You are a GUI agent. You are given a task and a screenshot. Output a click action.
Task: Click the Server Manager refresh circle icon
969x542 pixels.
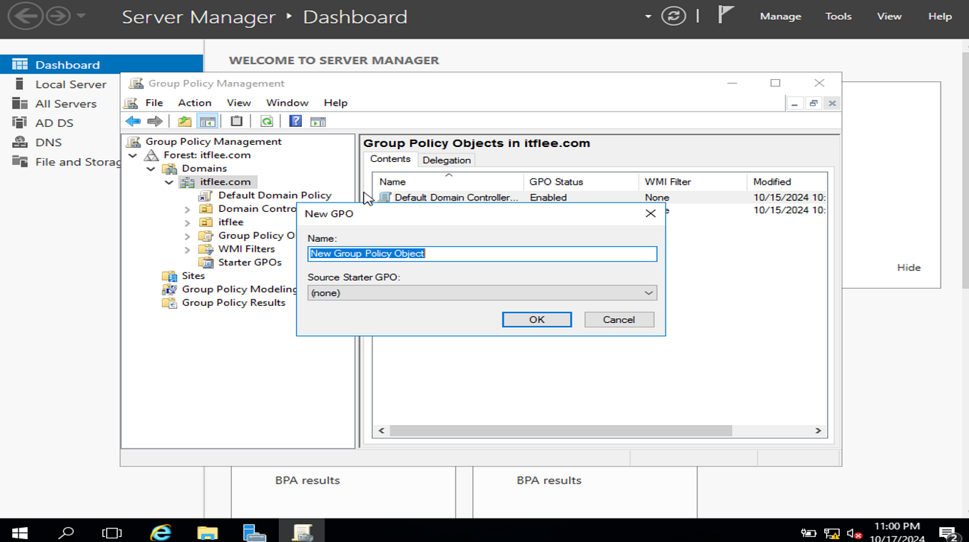pos(673,16)
